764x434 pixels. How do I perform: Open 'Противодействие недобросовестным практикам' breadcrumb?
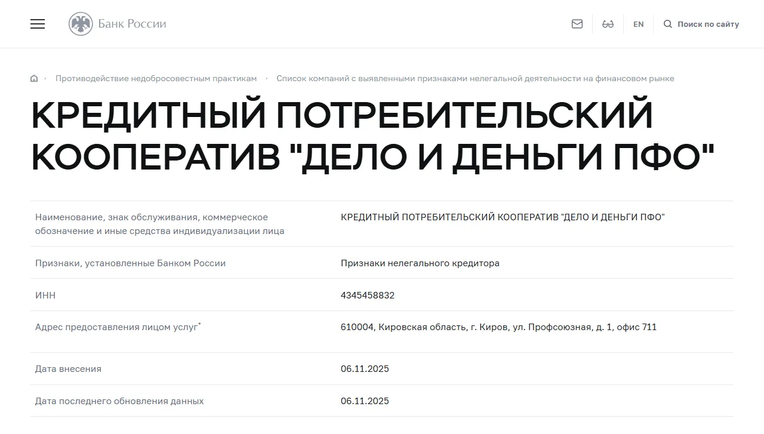tap(156, 78)
